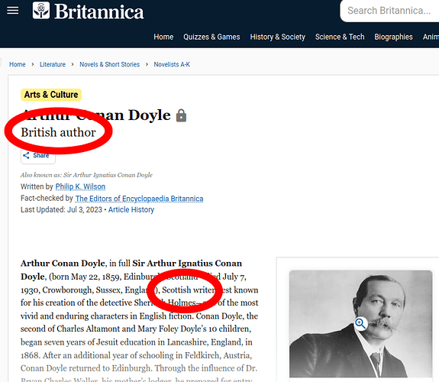Image resolution: width=439 pixels, height=382 pixels.
Task: Click the Arts & Culture category tag
Action: click(x=51, y=95)
